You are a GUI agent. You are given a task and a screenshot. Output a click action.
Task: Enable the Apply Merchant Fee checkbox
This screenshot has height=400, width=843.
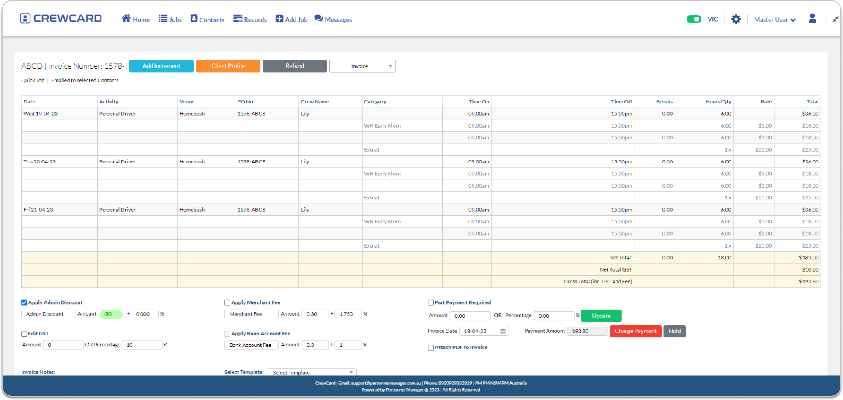(x=227, y=302)
